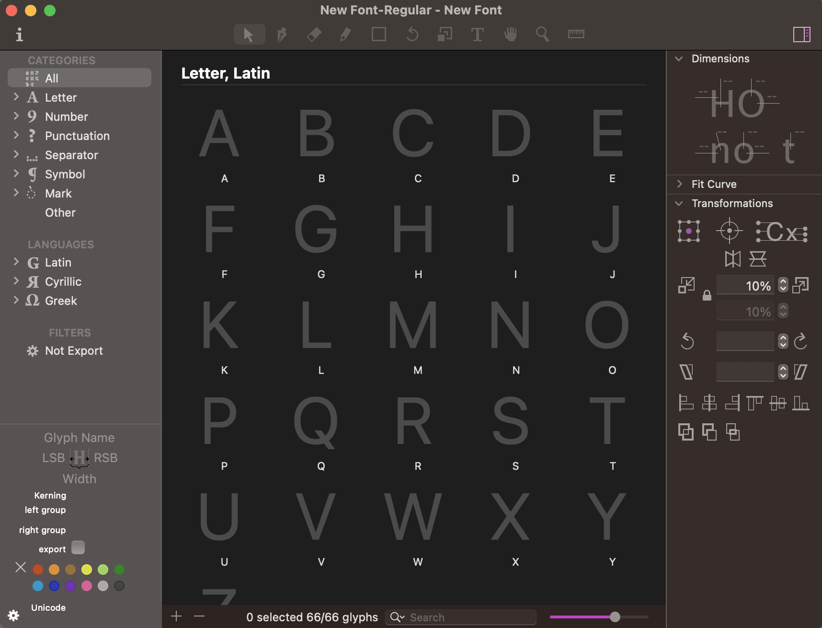This screenshot has width=822, height=628.
Task: Expand the Number category
Action: coord(16,116)
